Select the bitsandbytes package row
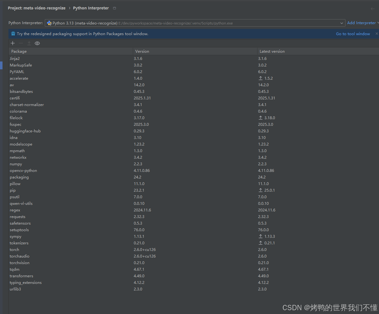379x314 pixels. (x=194, y=92)
